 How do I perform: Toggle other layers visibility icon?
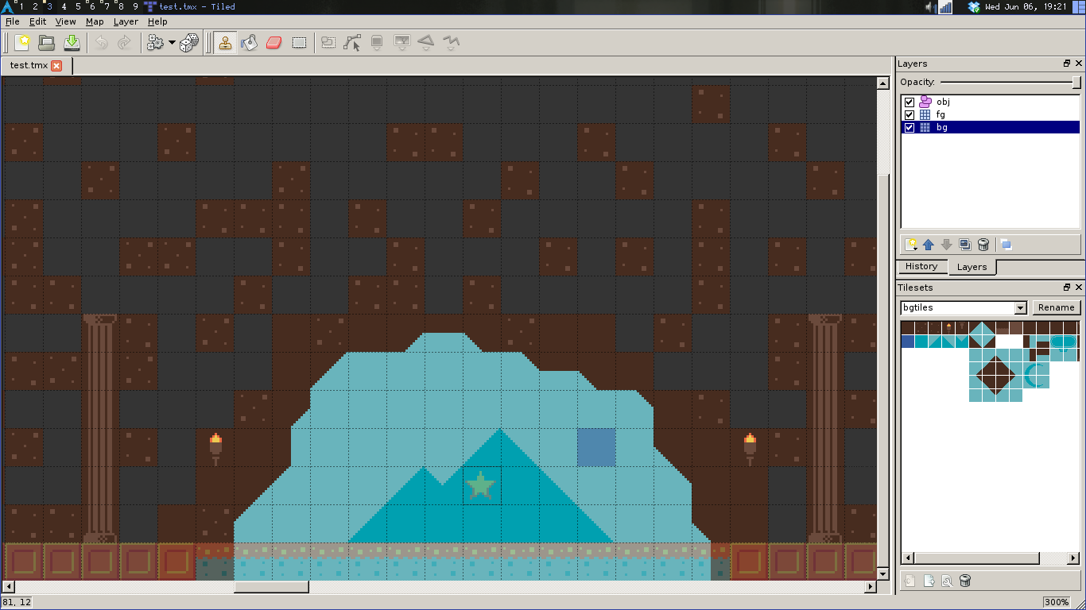pyautogui.click(x=1006, y=245)
